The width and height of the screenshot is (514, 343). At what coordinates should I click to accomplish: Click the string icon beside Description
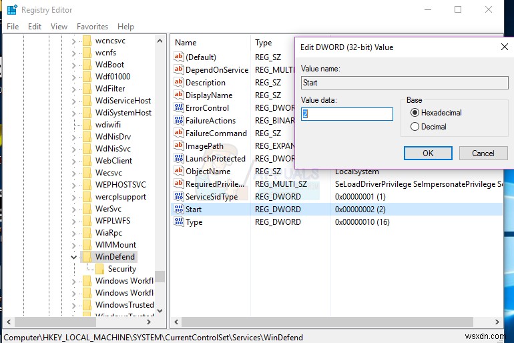tap(179, 82)
